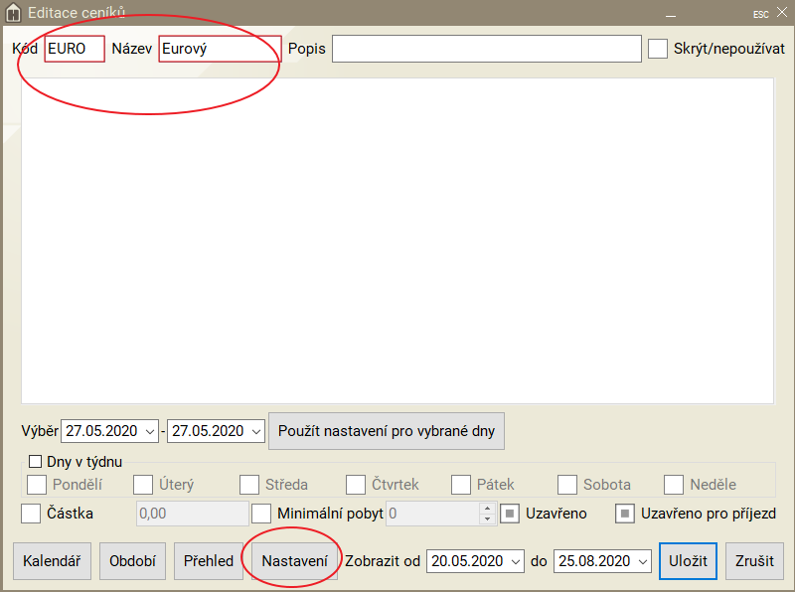Open the Přehled view
Screen dimensions: 795x592
tap(209, 561)
